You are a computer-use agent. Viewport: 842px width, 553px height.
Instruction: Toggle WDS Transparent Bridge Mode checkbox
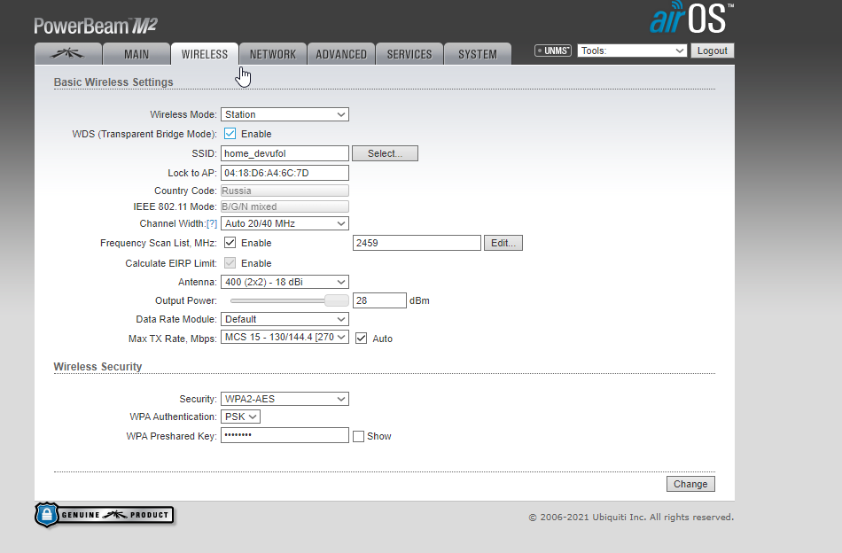[230, 134]
